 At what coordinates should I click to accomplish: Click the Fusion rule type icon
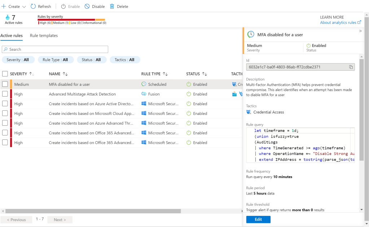point(144,94)
